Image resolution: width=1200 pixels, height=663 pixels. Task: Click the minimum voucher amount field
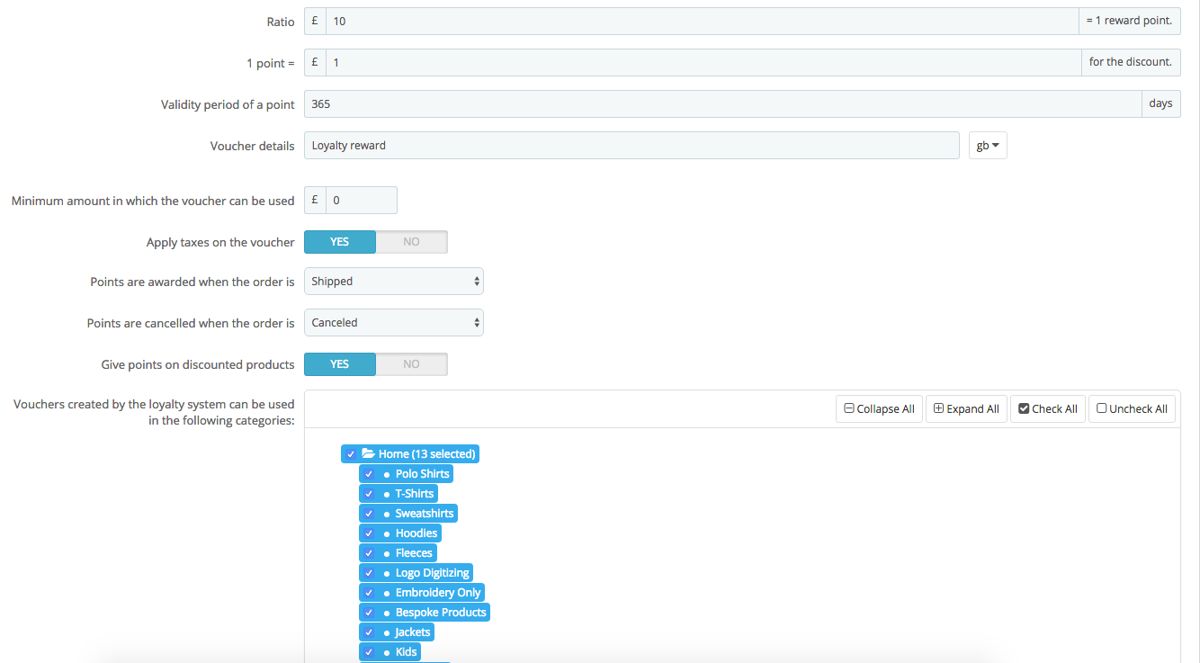362,201
